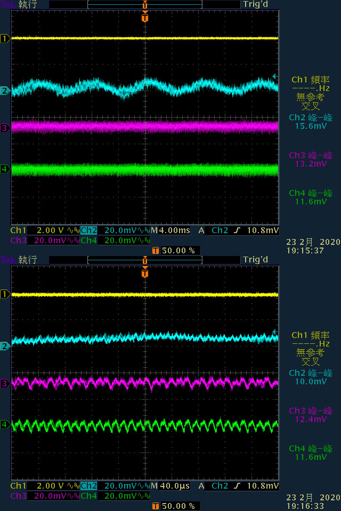Click Ch2 peak-to-peak 10.0mV measurement
The width and height of the screenshot is (341, 511).
(311, 377)
